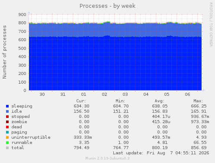Image resolution: width=215 pixels, height=163 pixels.
Task: Click the 'idle' legend label
Action: click(16, 111)
